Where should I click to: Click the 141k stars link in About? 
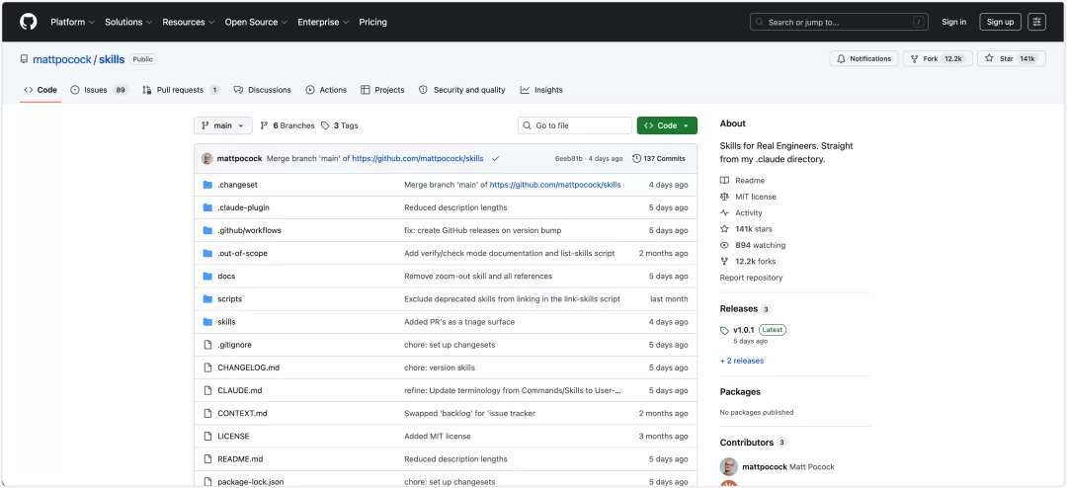click(x=753, y=229)
